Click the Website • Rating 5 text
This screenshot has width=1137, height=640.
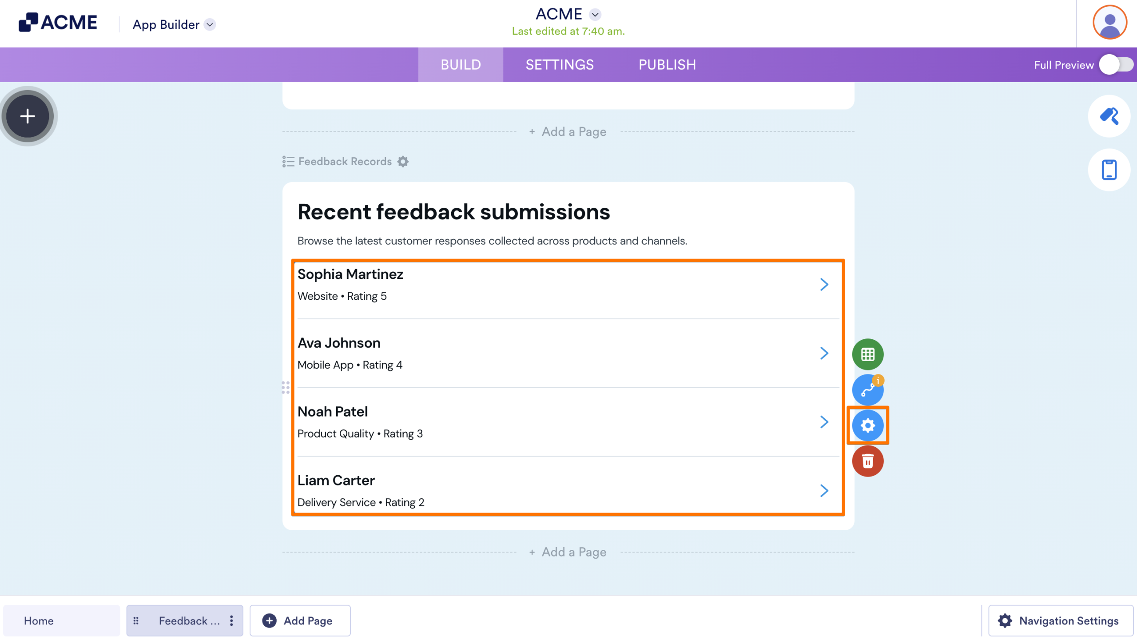point(342,296)
